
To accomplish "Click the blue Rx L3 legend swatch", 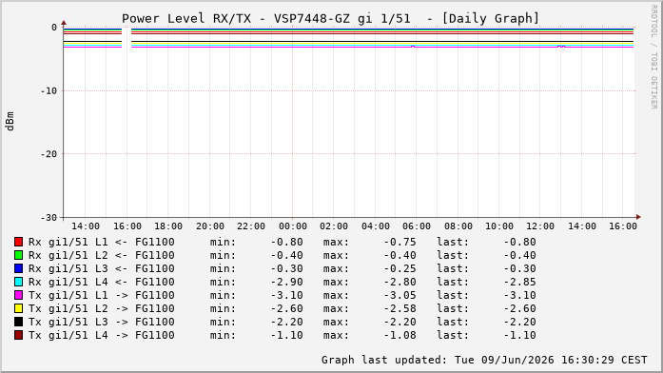I will (19, 268).
